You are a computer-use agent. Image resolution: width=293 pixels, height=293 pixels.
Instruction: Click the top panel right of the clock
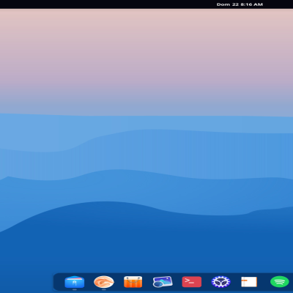278,4
